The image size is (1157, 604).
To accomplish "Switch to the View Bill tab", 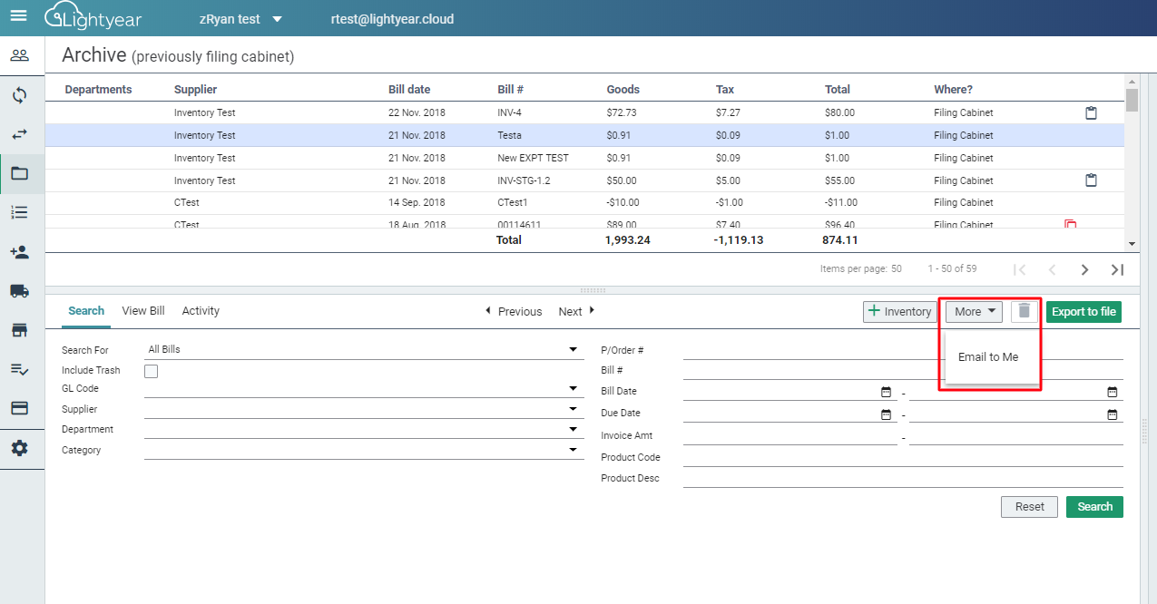I will 142,310.
